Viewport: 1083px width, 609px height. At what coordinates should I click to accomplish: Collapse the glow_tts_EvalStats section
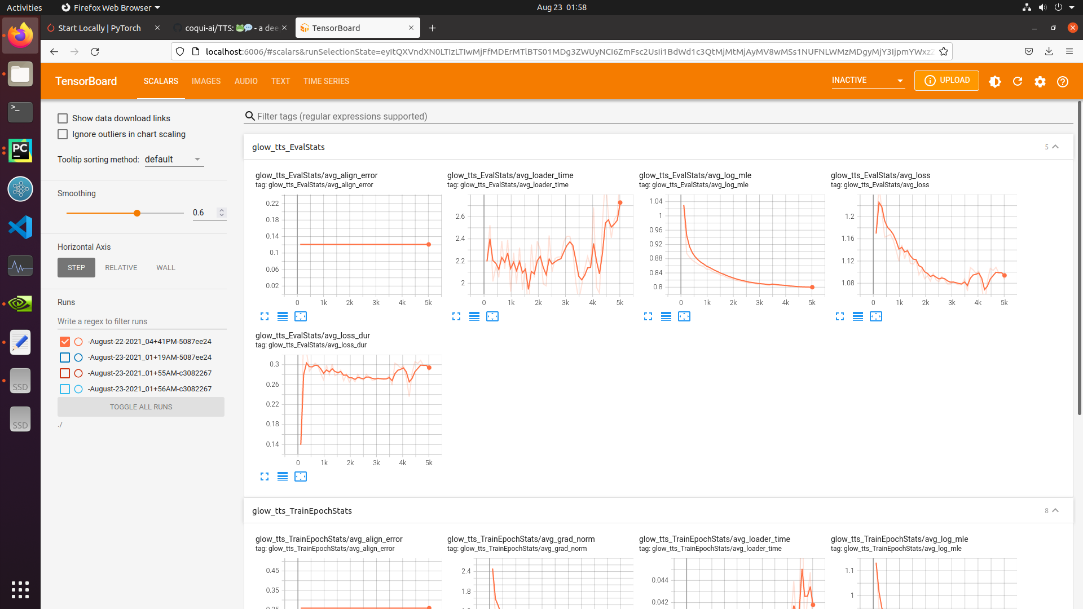coord(1056,147)
